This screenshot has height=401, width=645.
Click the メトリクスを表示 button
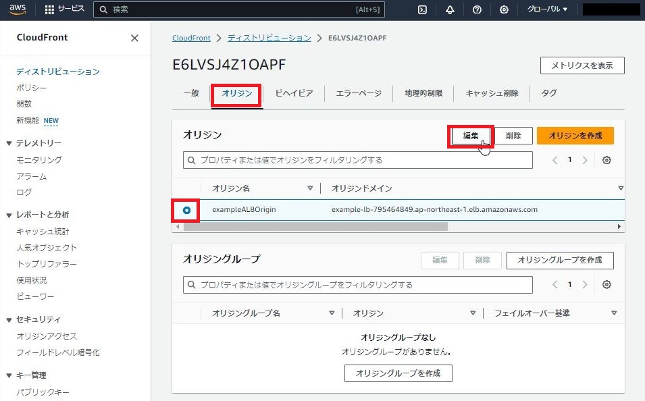[x=582, y=65]
